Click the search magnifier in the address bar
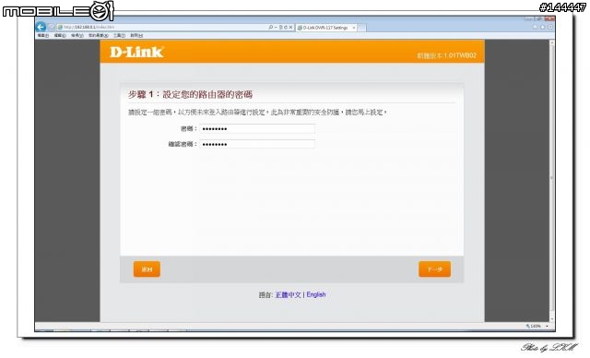This screenshot has height=358, width=590. [x=270, y=27]
